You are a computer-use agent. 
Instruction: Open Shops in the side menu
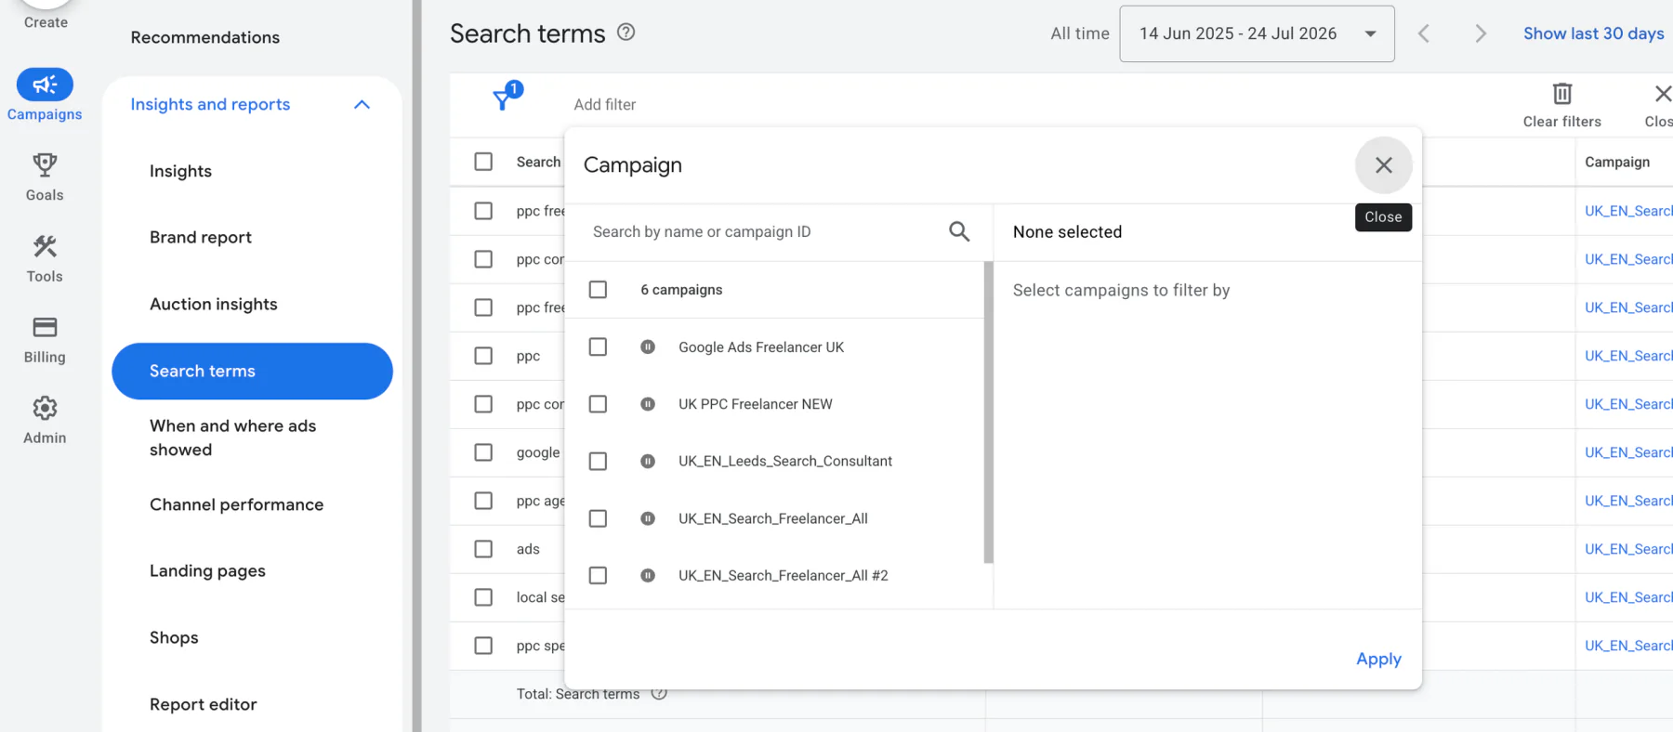coord(174,637)
